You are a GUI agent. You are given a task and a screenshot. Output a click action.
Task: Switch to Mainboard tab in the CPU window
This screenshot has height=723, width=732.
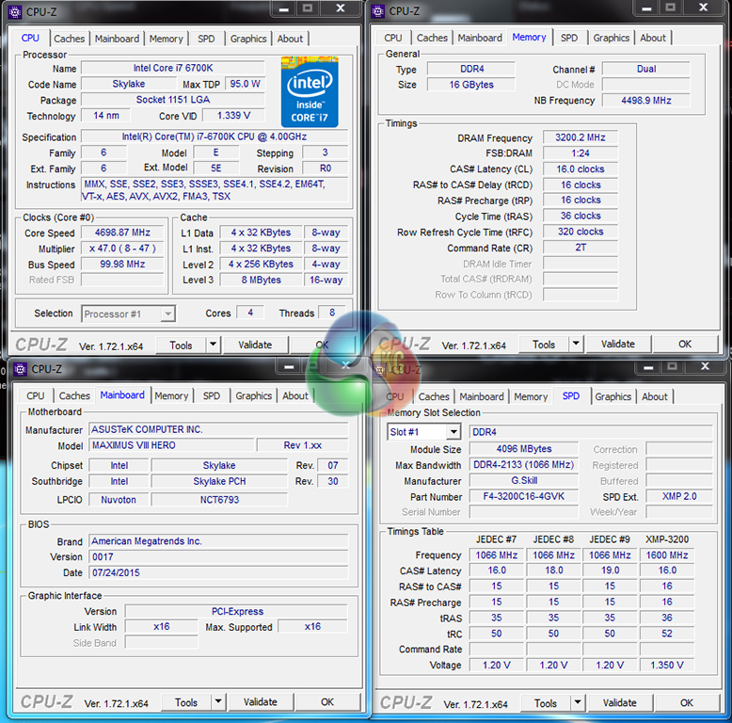(117, 39)
